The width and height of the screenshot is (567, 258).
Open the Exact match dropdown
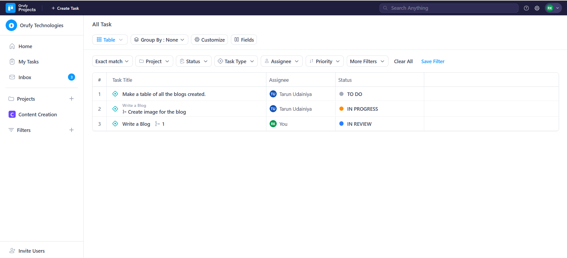(x=112, y=61)
